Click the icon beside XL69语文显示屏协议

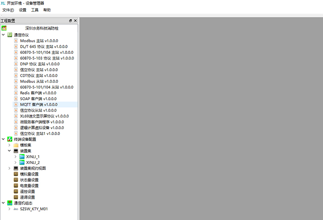pos(16,116)
